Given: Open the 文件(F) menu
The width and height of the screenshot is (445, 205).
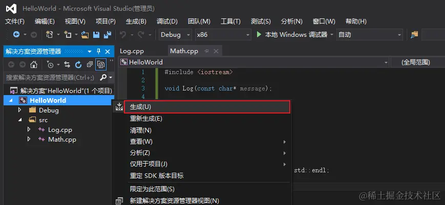Looking at the screenshot, I should (15, 21).
